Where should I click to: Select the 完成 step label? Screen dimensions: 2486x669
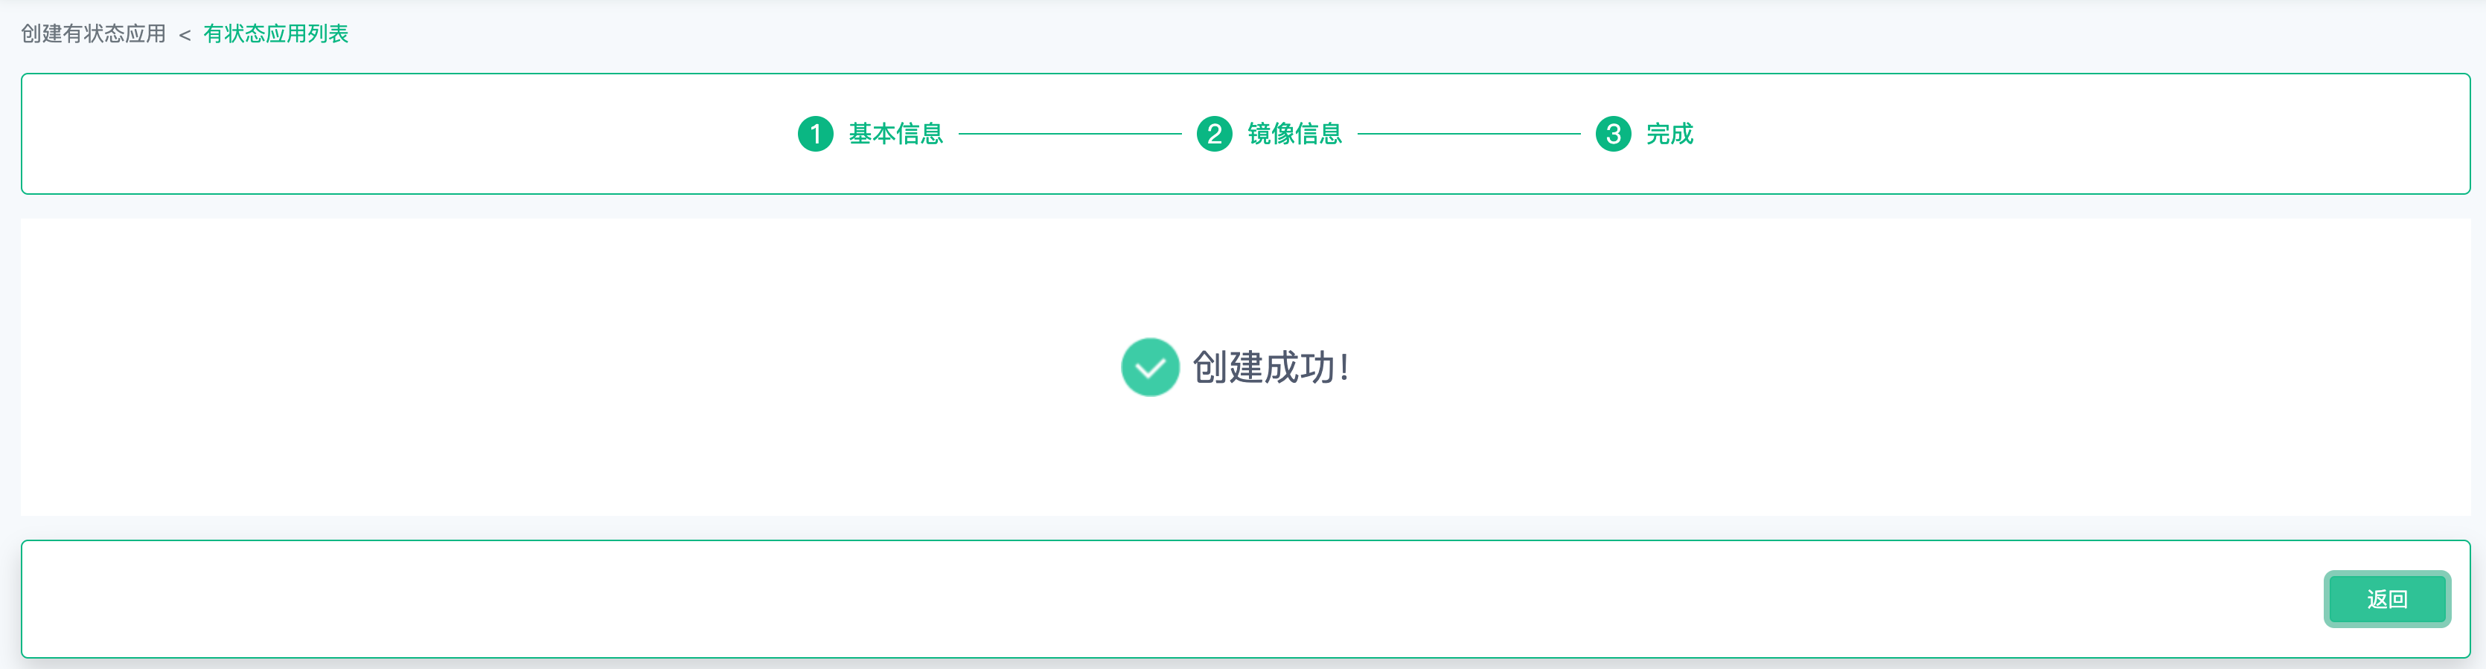tap(1669, 134)
